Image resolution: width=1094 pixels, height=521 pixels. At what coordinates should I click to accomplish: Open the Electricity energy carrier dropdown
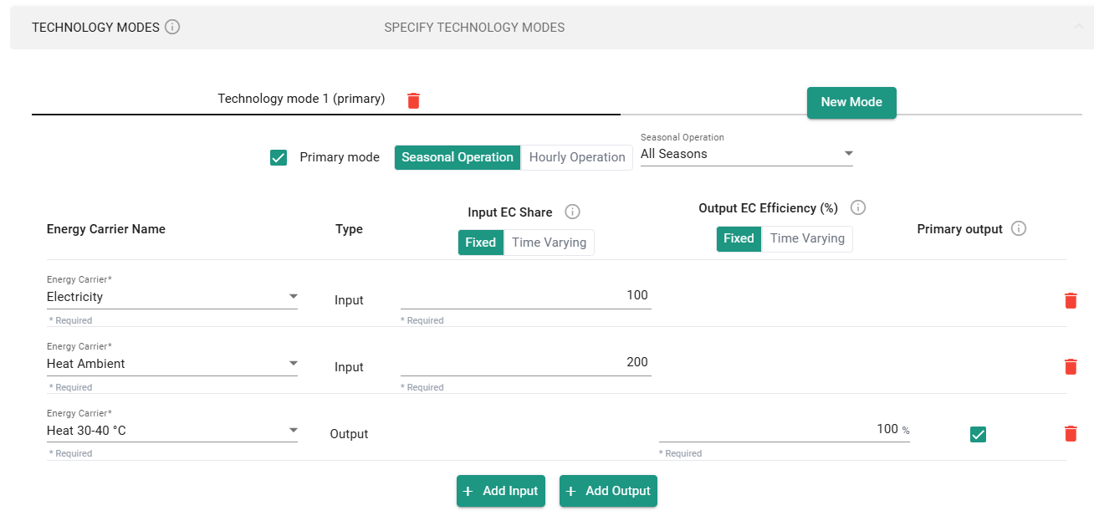[x=171, y=297]
